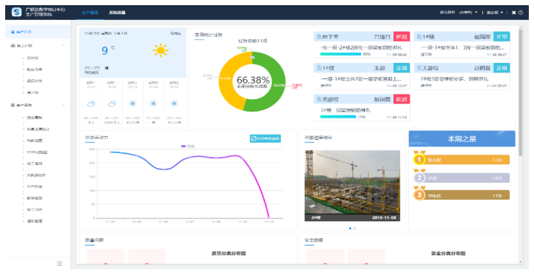Click the building icon on the 70% 无部位 card
The width and height of the screenshot is (534, 273).
pos(319,99)
